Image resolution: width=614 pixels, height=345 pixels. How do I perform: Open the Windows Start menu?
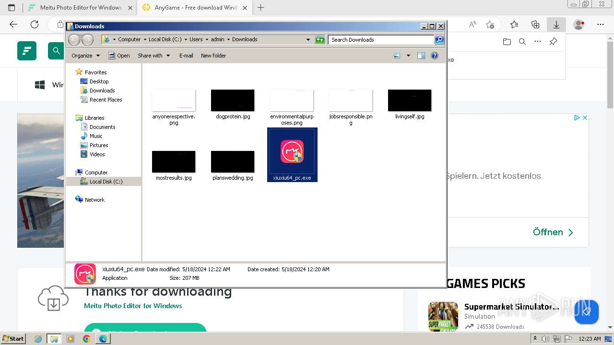13,338
